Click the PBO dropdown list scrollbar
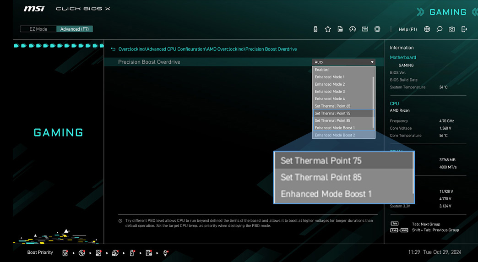Viewport: 478px width, 262px height. click(374, 102)
